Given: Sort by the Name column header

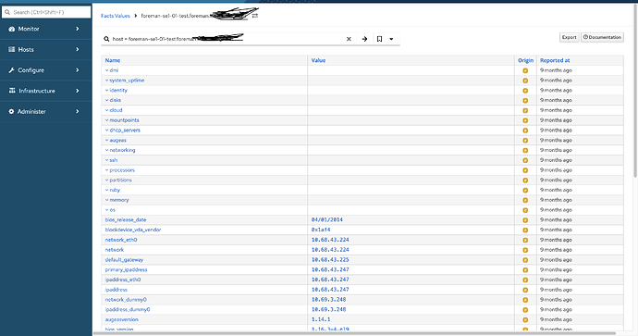Looking at the screenshot, I should pyautogui.click(x=113, y=60).
